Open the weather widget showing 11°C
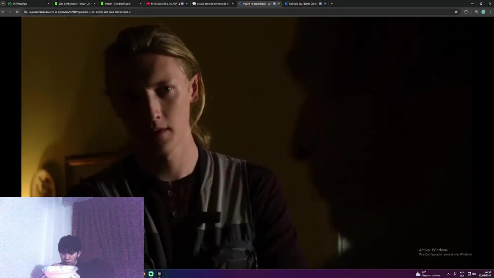Screen dimensions: 494x278 click(x=428, y=274)
